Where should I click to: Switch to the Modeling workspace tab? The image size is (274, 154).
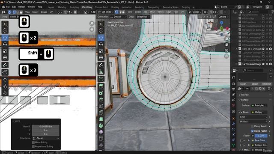tap(62, 7)
